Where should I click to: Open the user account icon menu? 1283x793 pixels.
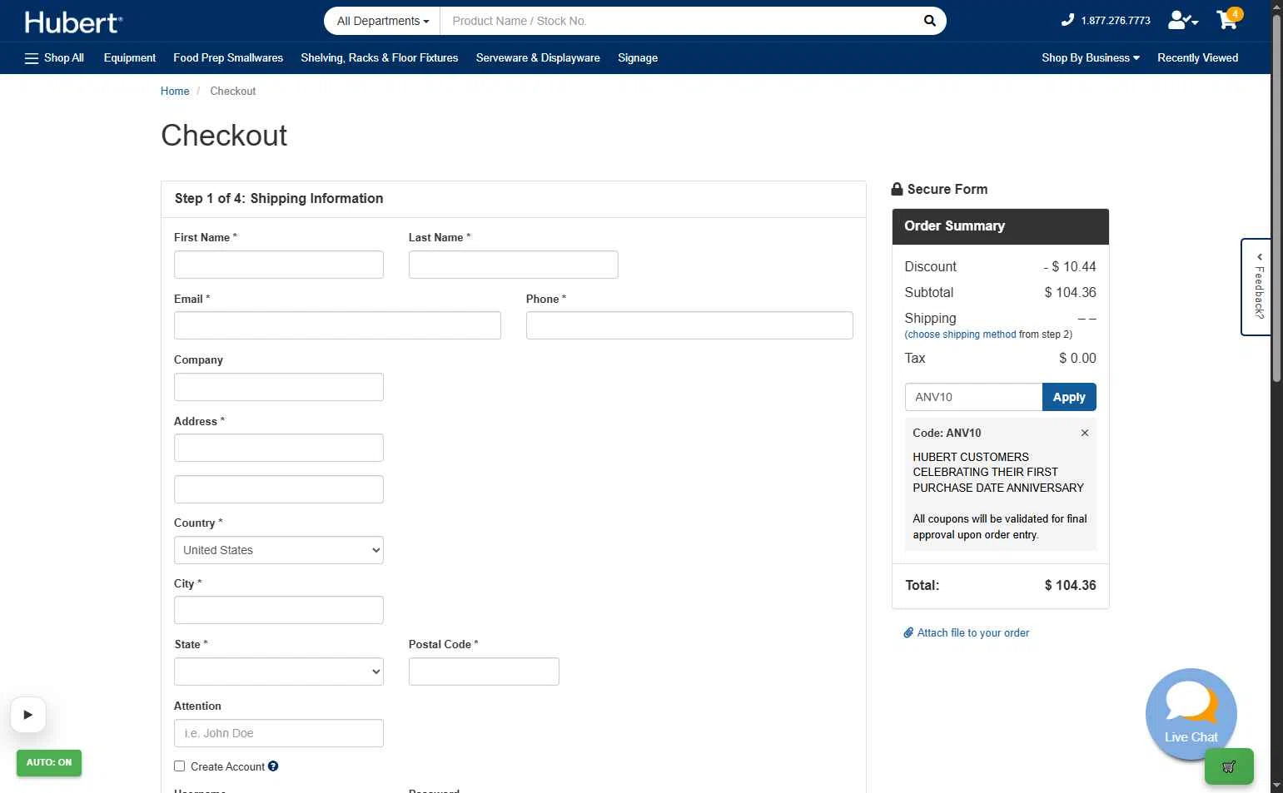[x=1182, y=20]
